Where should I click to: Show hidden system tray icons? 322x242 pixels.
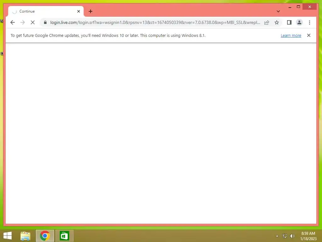coord(277,236)
